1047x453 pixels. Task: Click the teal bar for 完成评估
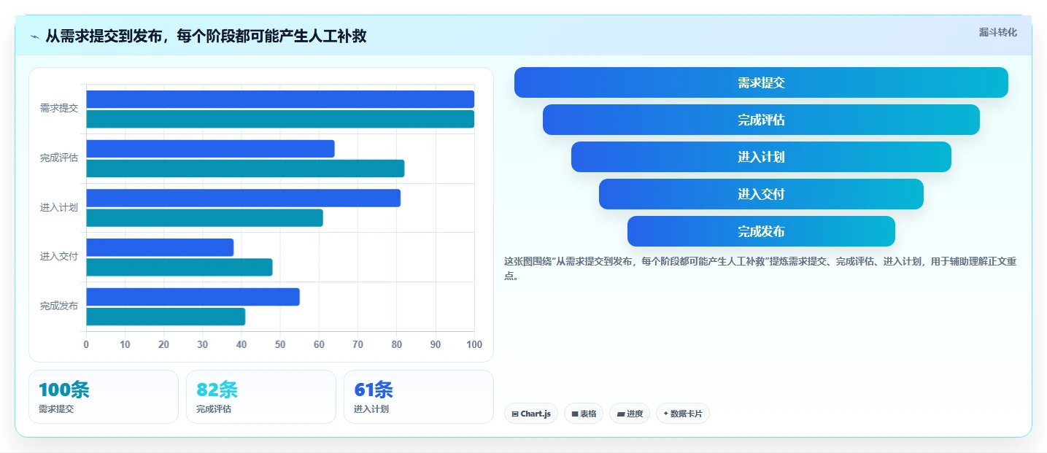[245, 169]
